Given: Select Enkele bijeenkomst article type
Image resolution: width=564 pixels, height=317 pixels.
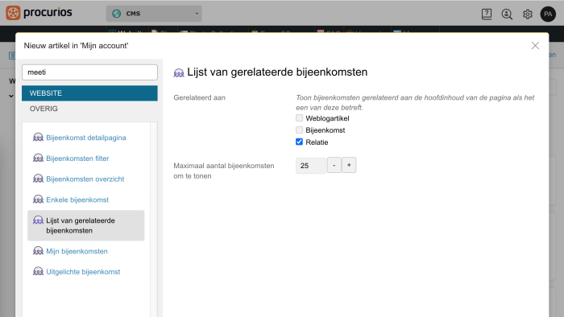Looking at the screenshot, I should (x=77, y=200).
